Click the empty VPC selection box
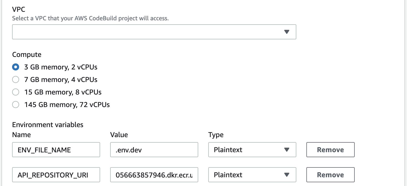 126,32
